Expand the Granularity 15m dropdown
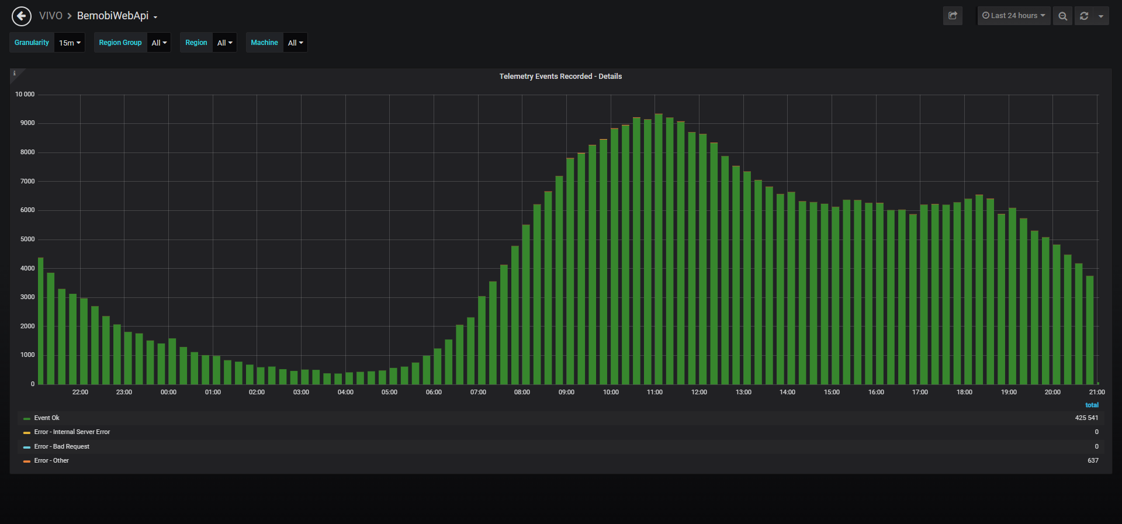This screenshot has width=1122, height=524. [x=70, y=43]
